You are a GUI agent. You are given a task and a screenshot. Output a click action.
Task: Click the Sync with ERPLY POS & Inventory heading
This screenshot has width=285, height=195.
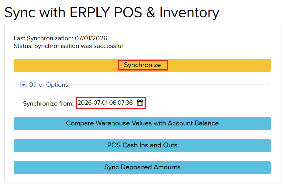point(112,13)
